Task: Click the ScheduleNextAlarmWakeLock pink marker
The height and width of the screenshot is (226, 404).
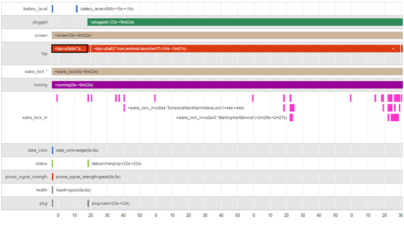Action: click(x=124, y=108)
